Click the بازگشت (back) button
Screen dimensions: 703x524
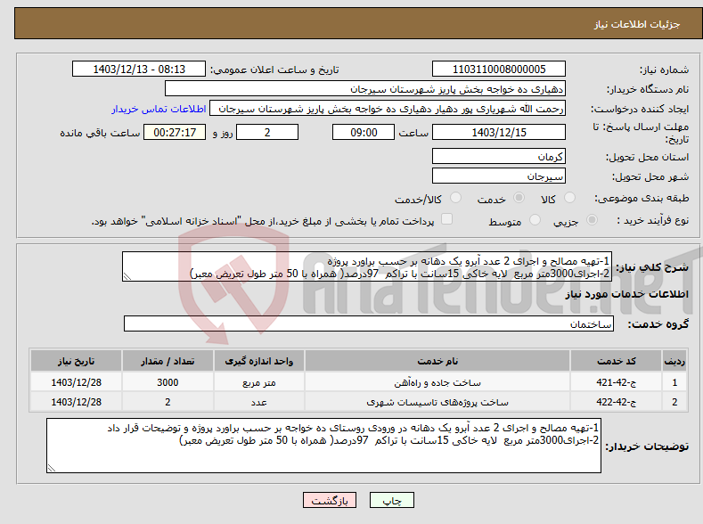click(x=330, y=500)
